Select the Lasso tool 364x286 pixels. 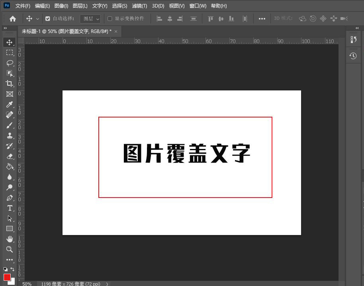tap(10, 63)
